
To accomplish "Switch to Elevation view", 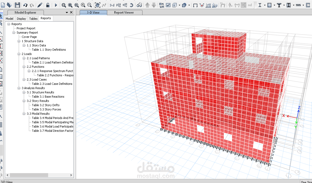I will [x=125, y=5].
